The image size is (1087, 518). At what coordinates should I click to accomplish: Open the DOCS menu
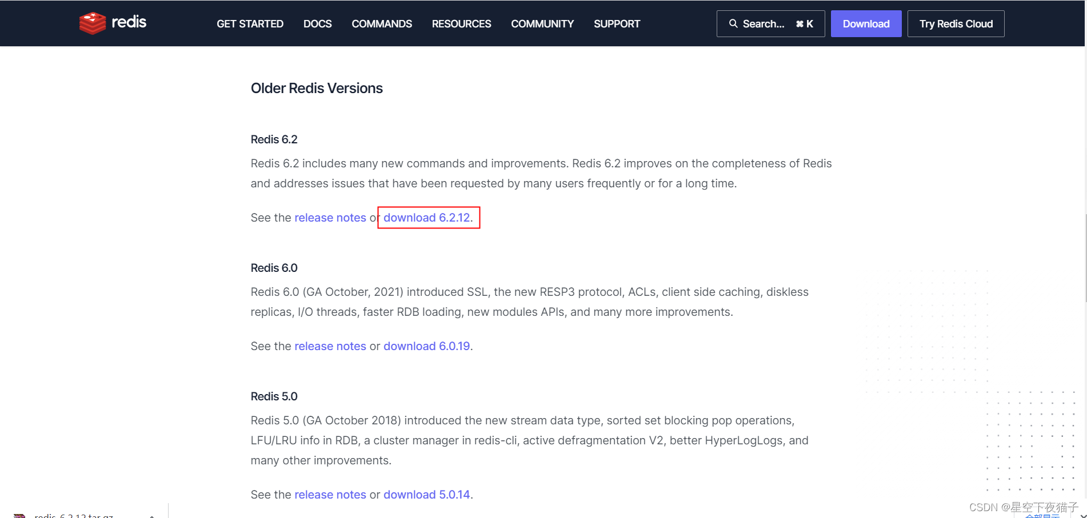point(317,24)
